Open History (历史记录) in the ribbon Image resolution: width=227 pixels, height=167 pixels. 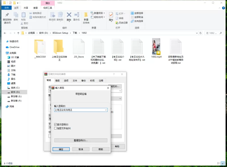[x=121, y=23]
